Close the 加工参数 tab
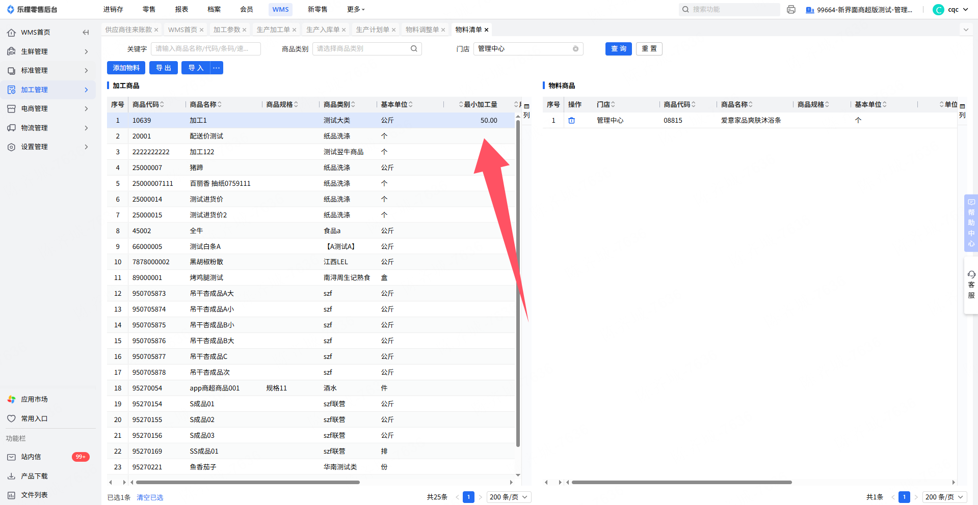The image size is (978, 505). pyautogui.click(x=245, y=30)
